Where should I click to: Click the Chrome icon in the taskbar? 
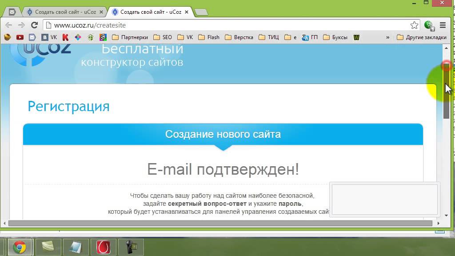point(20,247)
